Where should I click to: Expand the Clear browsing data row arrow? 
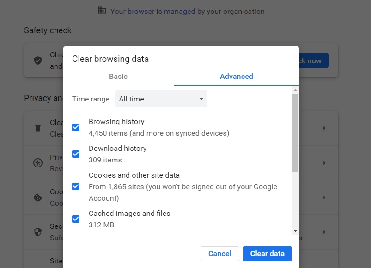(324, 128)
